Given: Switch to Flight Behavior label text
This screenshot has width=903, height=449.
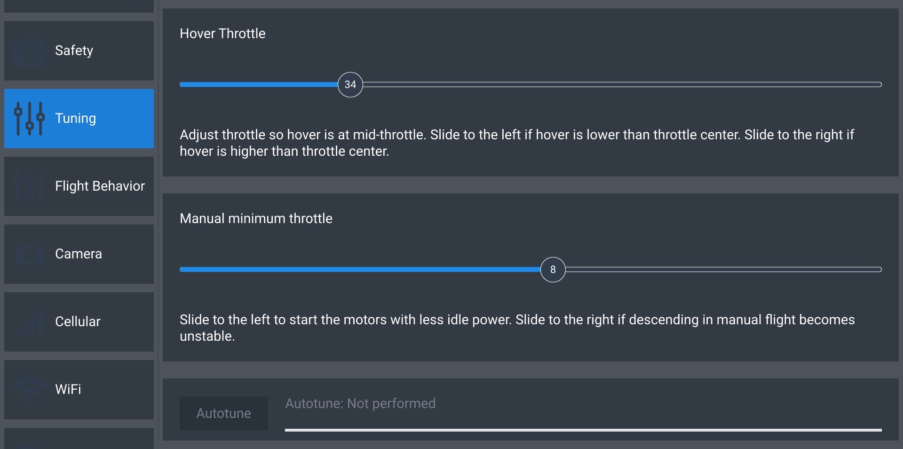Looking at the screenshot, I should tap(100, 186).
